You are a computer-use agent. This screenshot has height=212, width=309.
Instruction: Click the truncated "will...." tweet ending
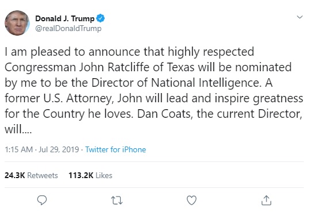18,129
